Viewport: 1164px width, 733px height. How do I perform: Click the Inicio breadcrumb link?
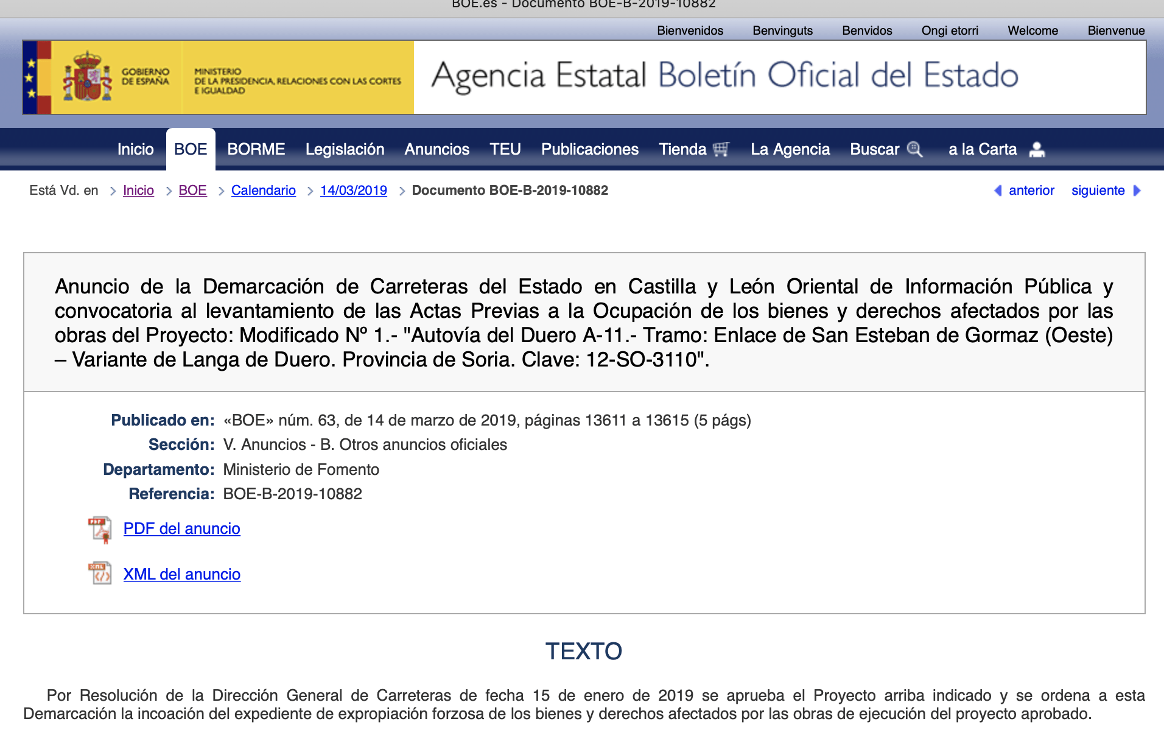(138, 191)
